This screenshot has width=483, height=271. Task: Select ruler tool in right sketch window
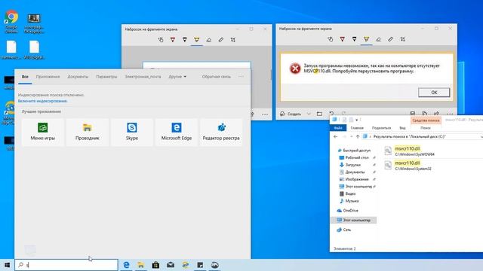point(391,39)
